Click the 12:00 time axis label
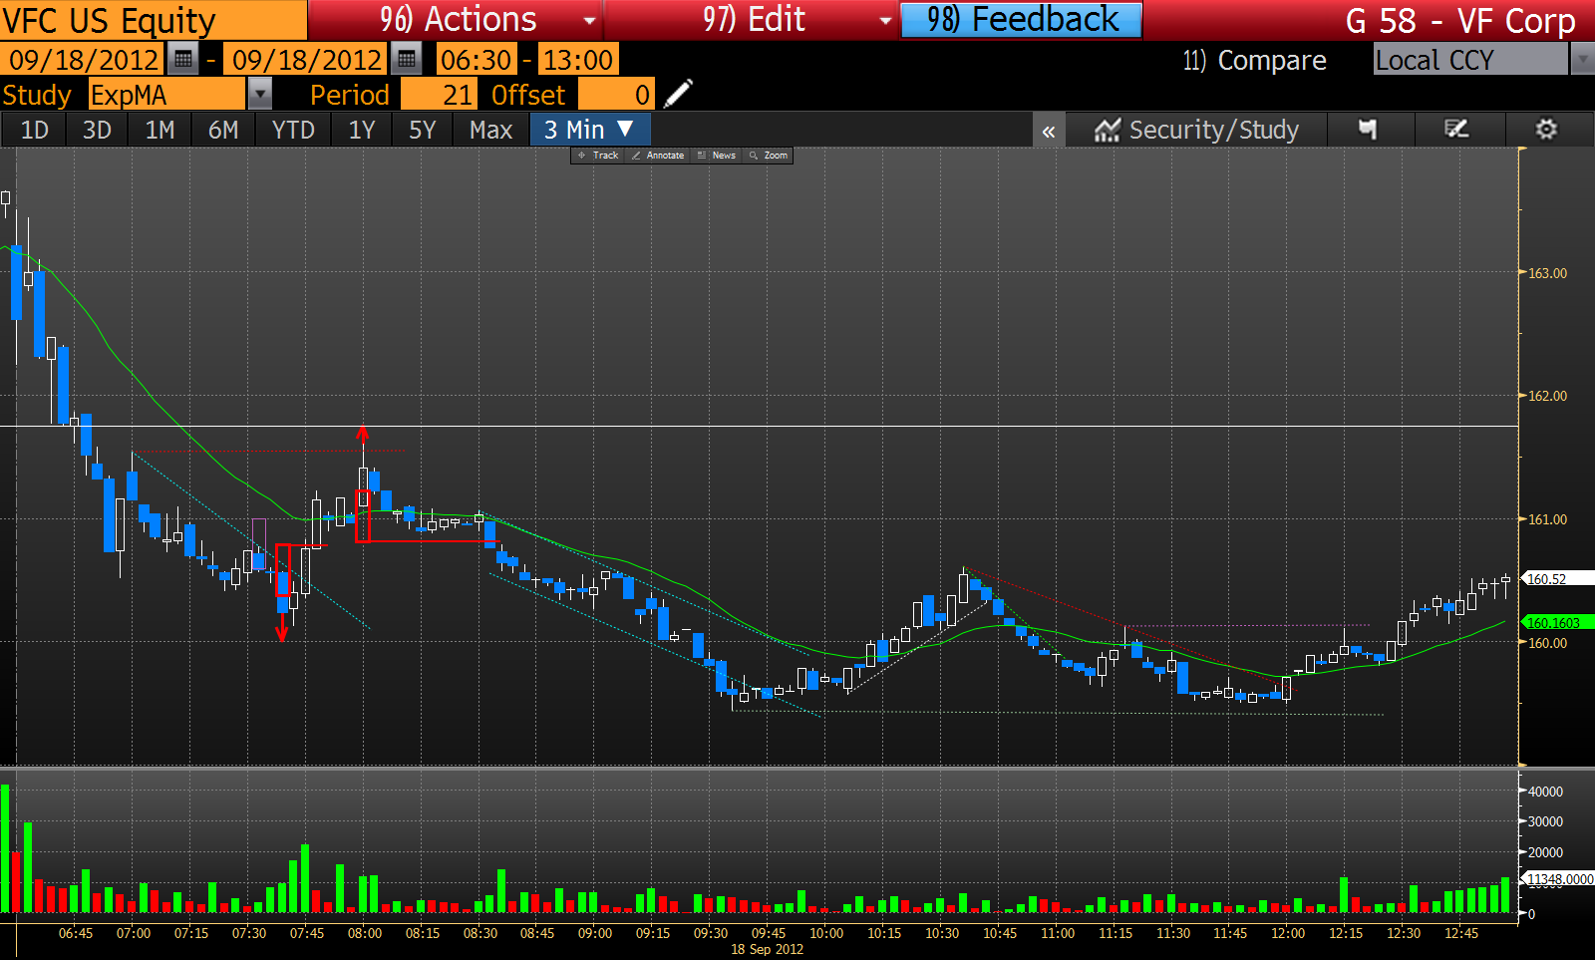This screenshot has height=960, width=1595. point(1288,933)
